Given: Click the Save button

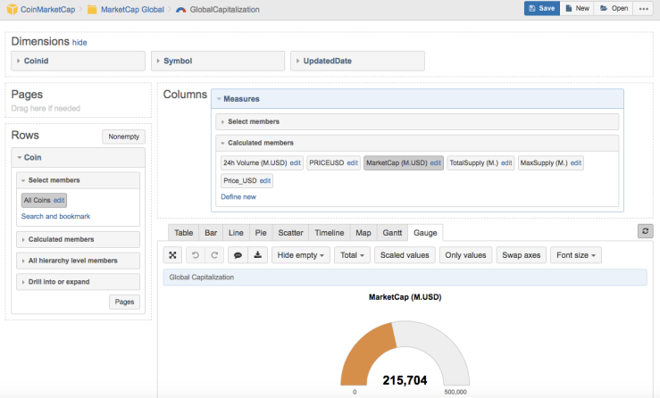Looking at the screenshot, I should tap(542, 8).
